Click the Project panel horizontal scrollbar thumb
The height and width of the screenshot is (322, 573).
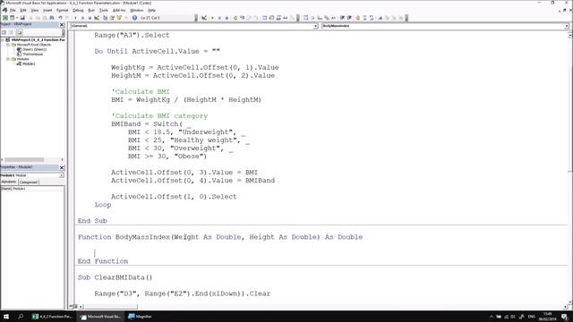tap(24, 159)
